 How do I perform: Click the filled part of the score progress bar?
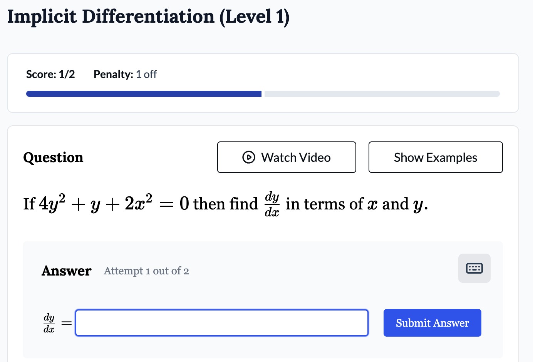(x=144, y=94)
